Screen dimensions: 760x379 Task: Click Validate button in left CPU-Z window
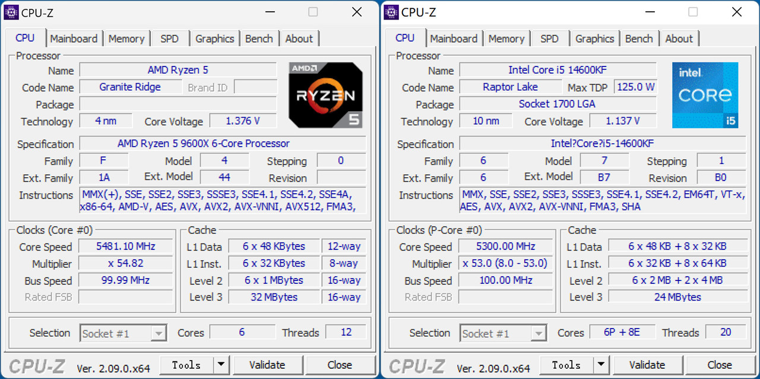tap(267, 365)
